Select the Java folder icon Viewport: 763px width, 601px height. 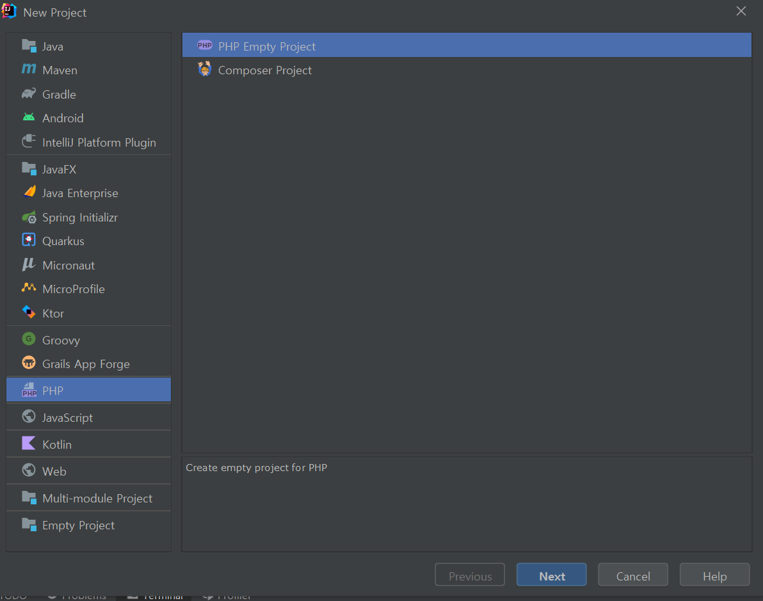coord(29,46)
